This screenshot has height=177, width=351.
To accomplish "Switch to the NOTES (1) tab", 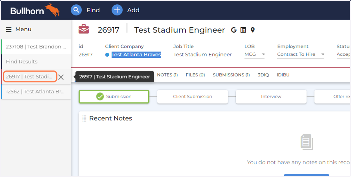I will click(167, 75).
